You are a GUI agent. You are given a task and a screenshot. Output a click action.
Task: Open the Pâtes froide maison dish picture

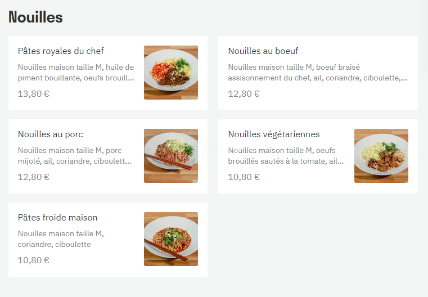171,239
